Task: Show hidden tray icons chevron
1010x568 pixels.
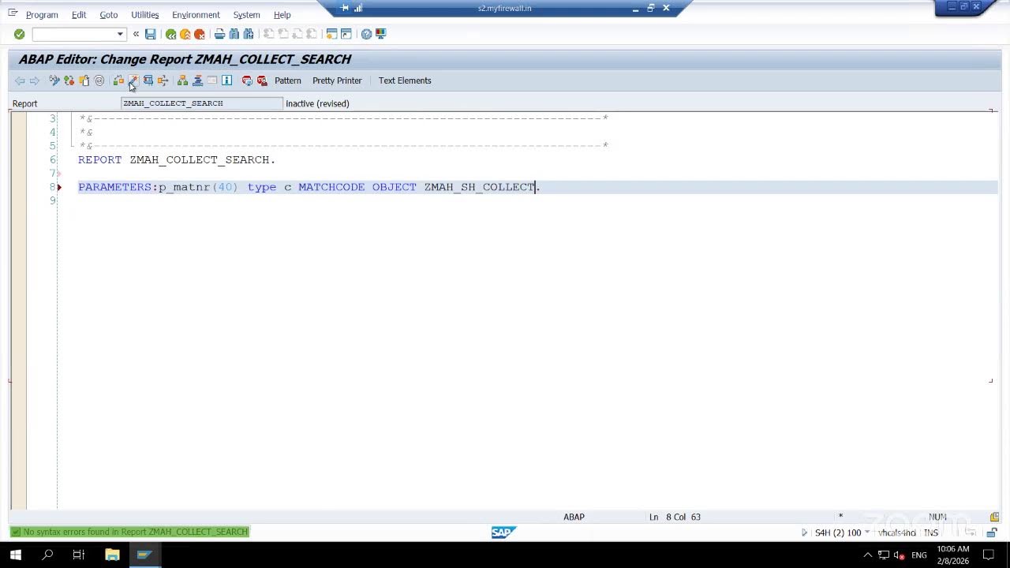Action: point(868,555)
